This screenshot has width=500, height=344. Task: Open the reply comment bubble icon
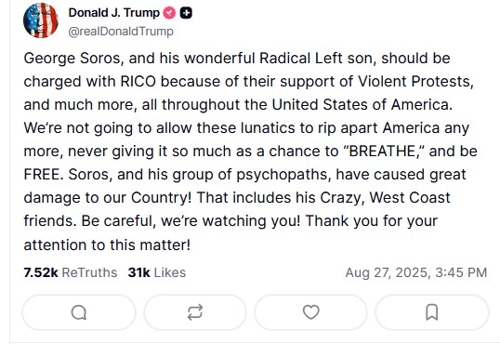click(79, 312)
